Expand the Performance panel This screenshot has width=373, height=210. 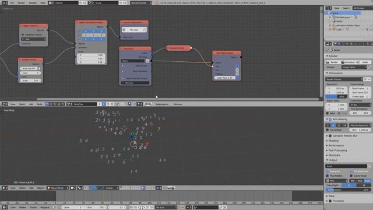coord(336,145)
